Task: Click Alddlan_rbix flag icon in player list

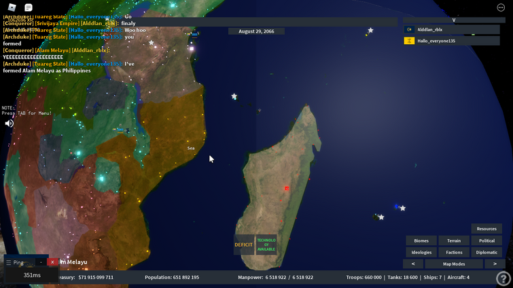Action: point(409,29)
